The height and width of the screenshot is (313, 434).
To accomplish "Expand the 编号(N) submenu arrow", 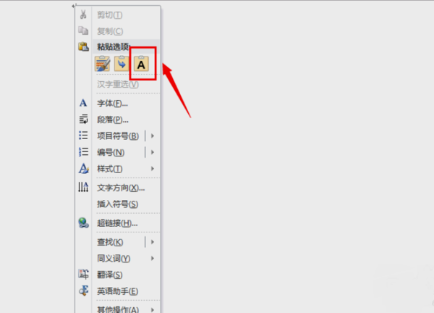I will (x=153, y=152).
